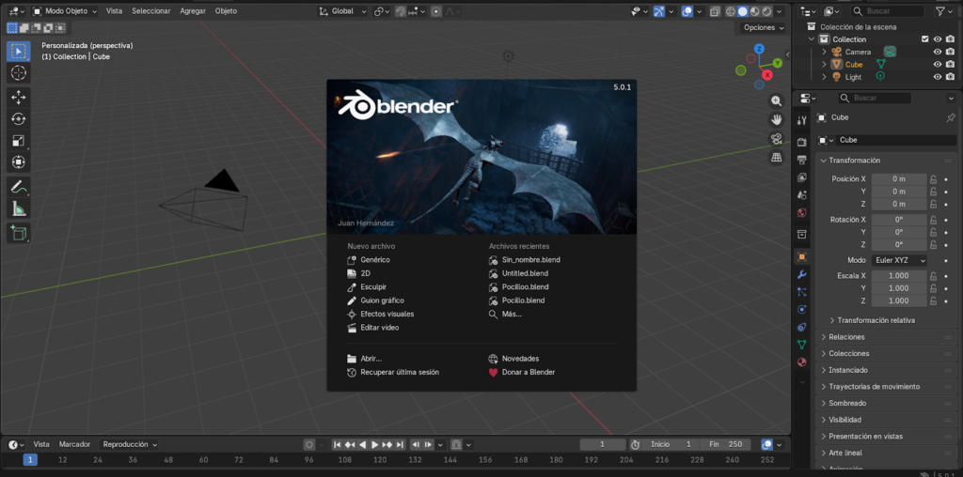963x477 pixels.
Task: Toggle lock on Position X
Action: pos(933,178)
